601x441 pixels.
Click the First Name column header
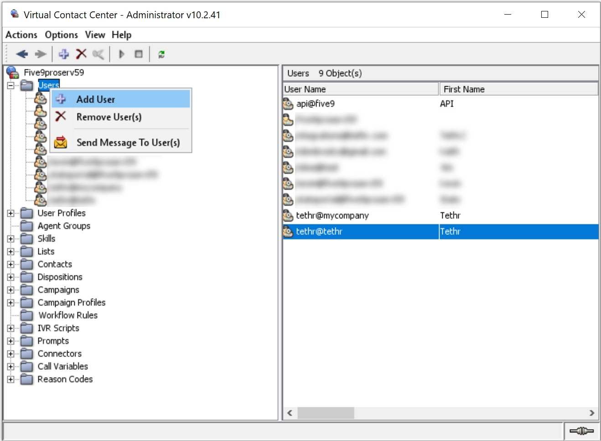point(518,89)
